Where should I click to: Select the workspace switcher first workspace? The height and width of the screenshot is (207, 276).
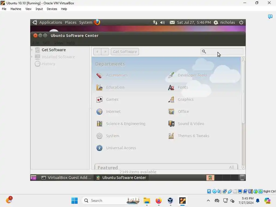click(x=210, y=178)
